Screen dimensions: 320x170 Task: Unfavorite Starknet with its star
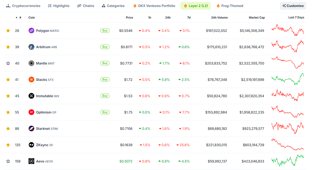[x=8, y=129]
